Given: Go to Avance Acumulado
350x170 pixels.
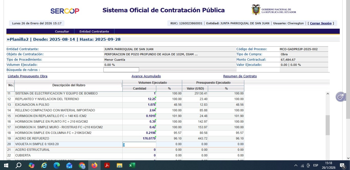Looking at the screenshot, I should pos(146,76).
